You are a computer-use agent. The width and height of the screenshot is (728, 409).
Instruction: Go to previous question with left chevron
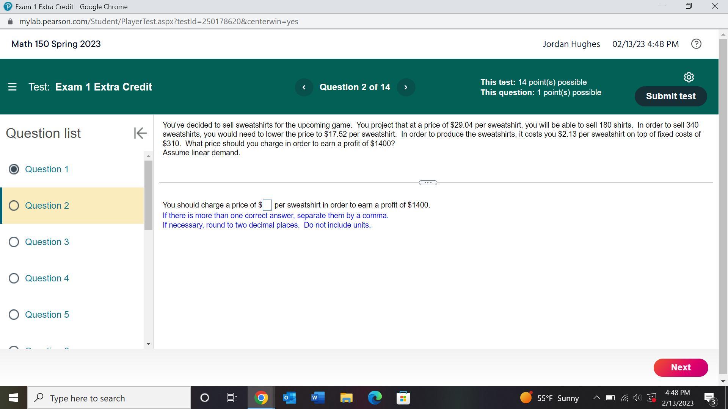tap(304, 87)
